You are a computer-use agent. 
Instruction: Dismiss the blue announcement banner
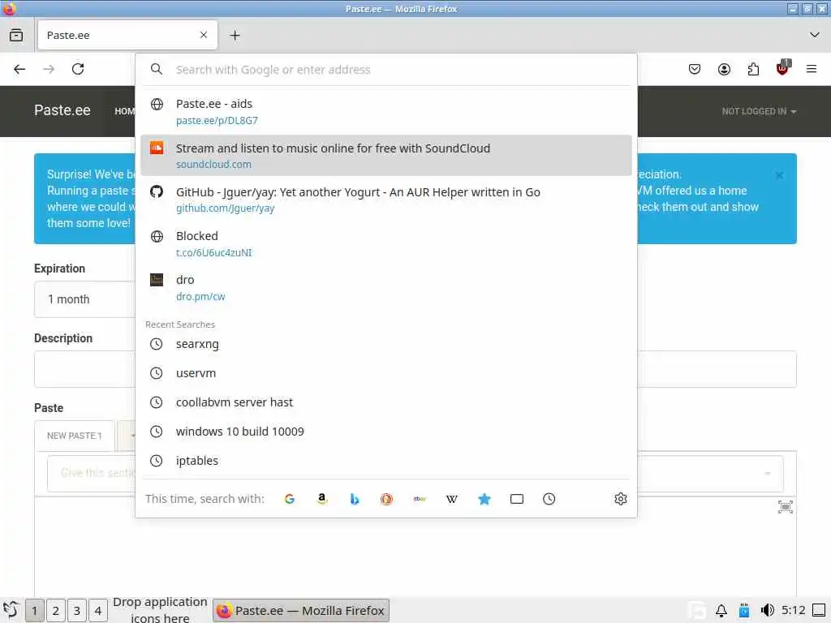779,175
